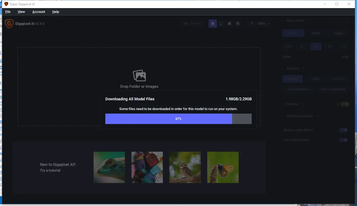Select the Standard AI model
This screenshot has height=206, width=357.
(292, 79)
